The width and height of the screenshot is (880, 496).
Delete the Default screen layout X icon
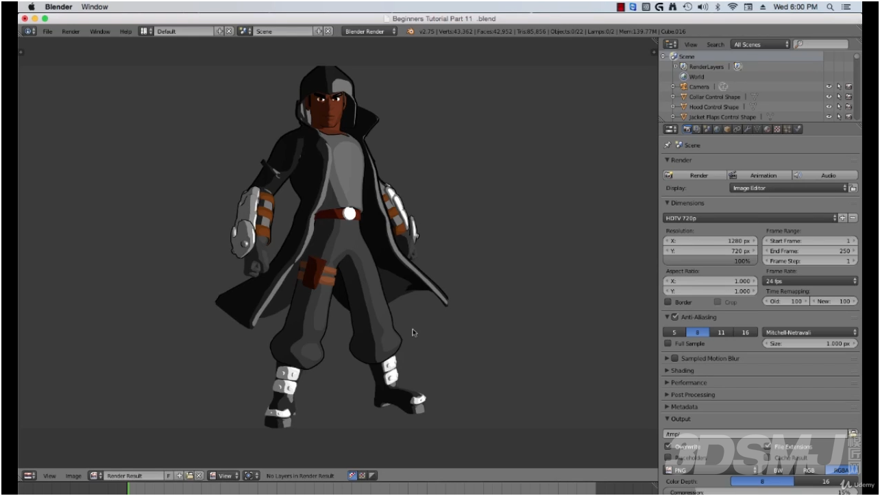coord(229,32)
